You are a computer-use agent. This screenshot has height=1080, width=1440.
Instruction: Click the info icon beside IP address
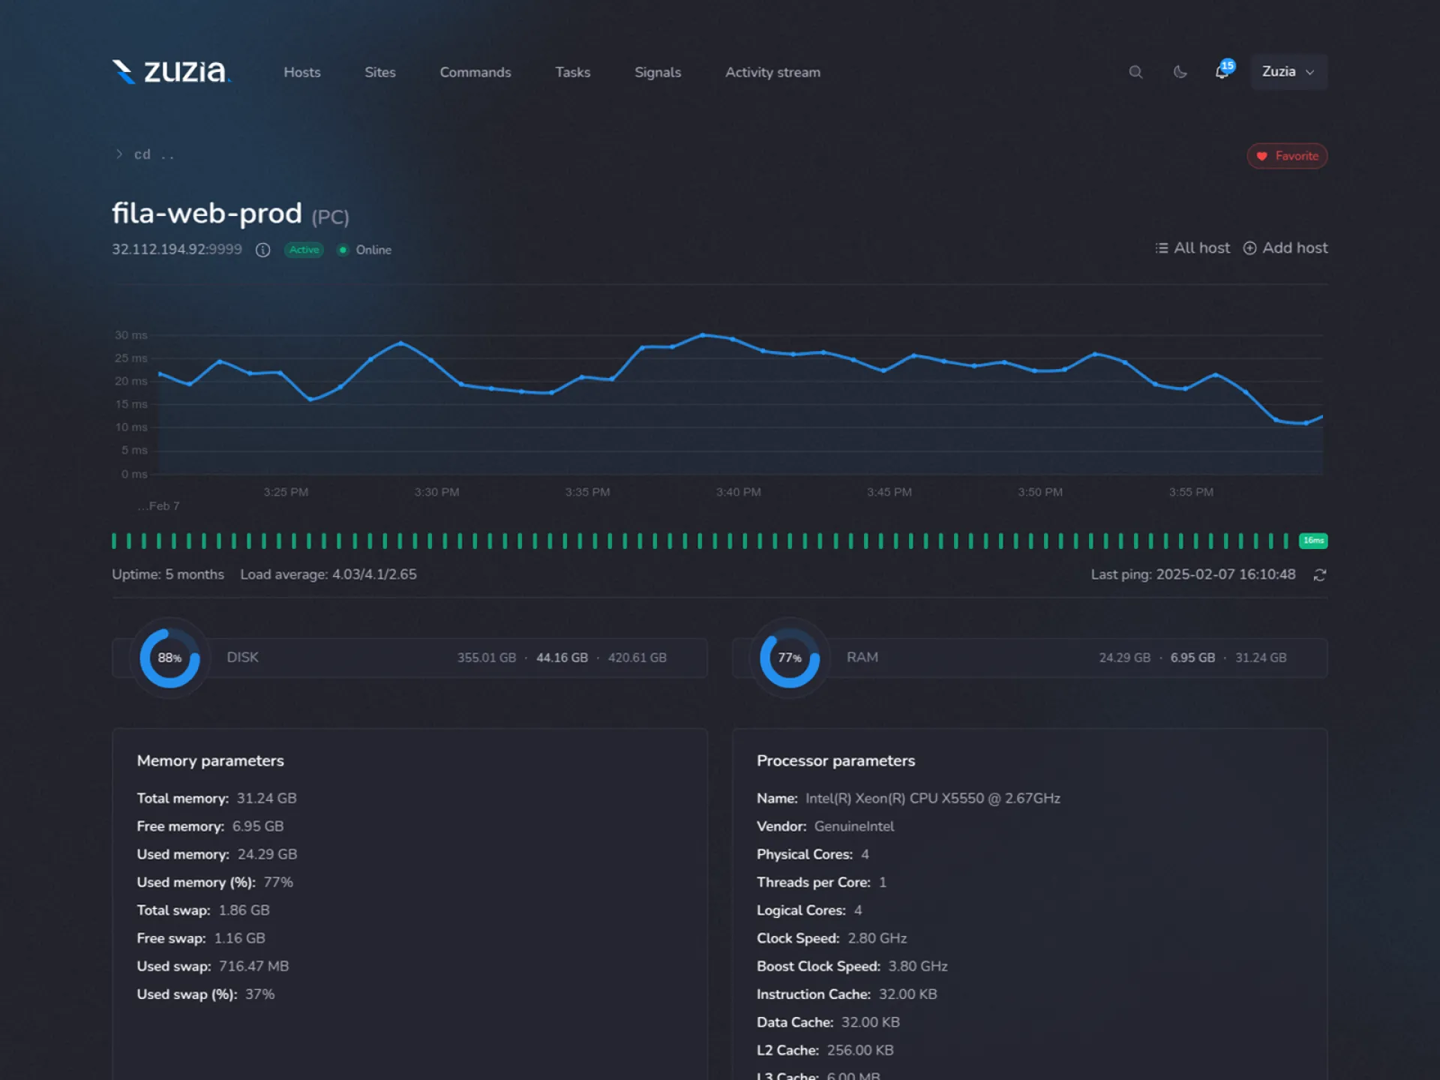[262, 250]
